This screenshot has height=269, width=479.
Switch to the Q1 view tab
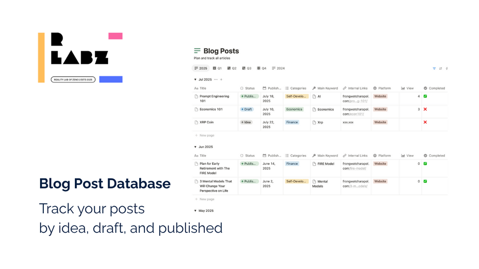217,68
